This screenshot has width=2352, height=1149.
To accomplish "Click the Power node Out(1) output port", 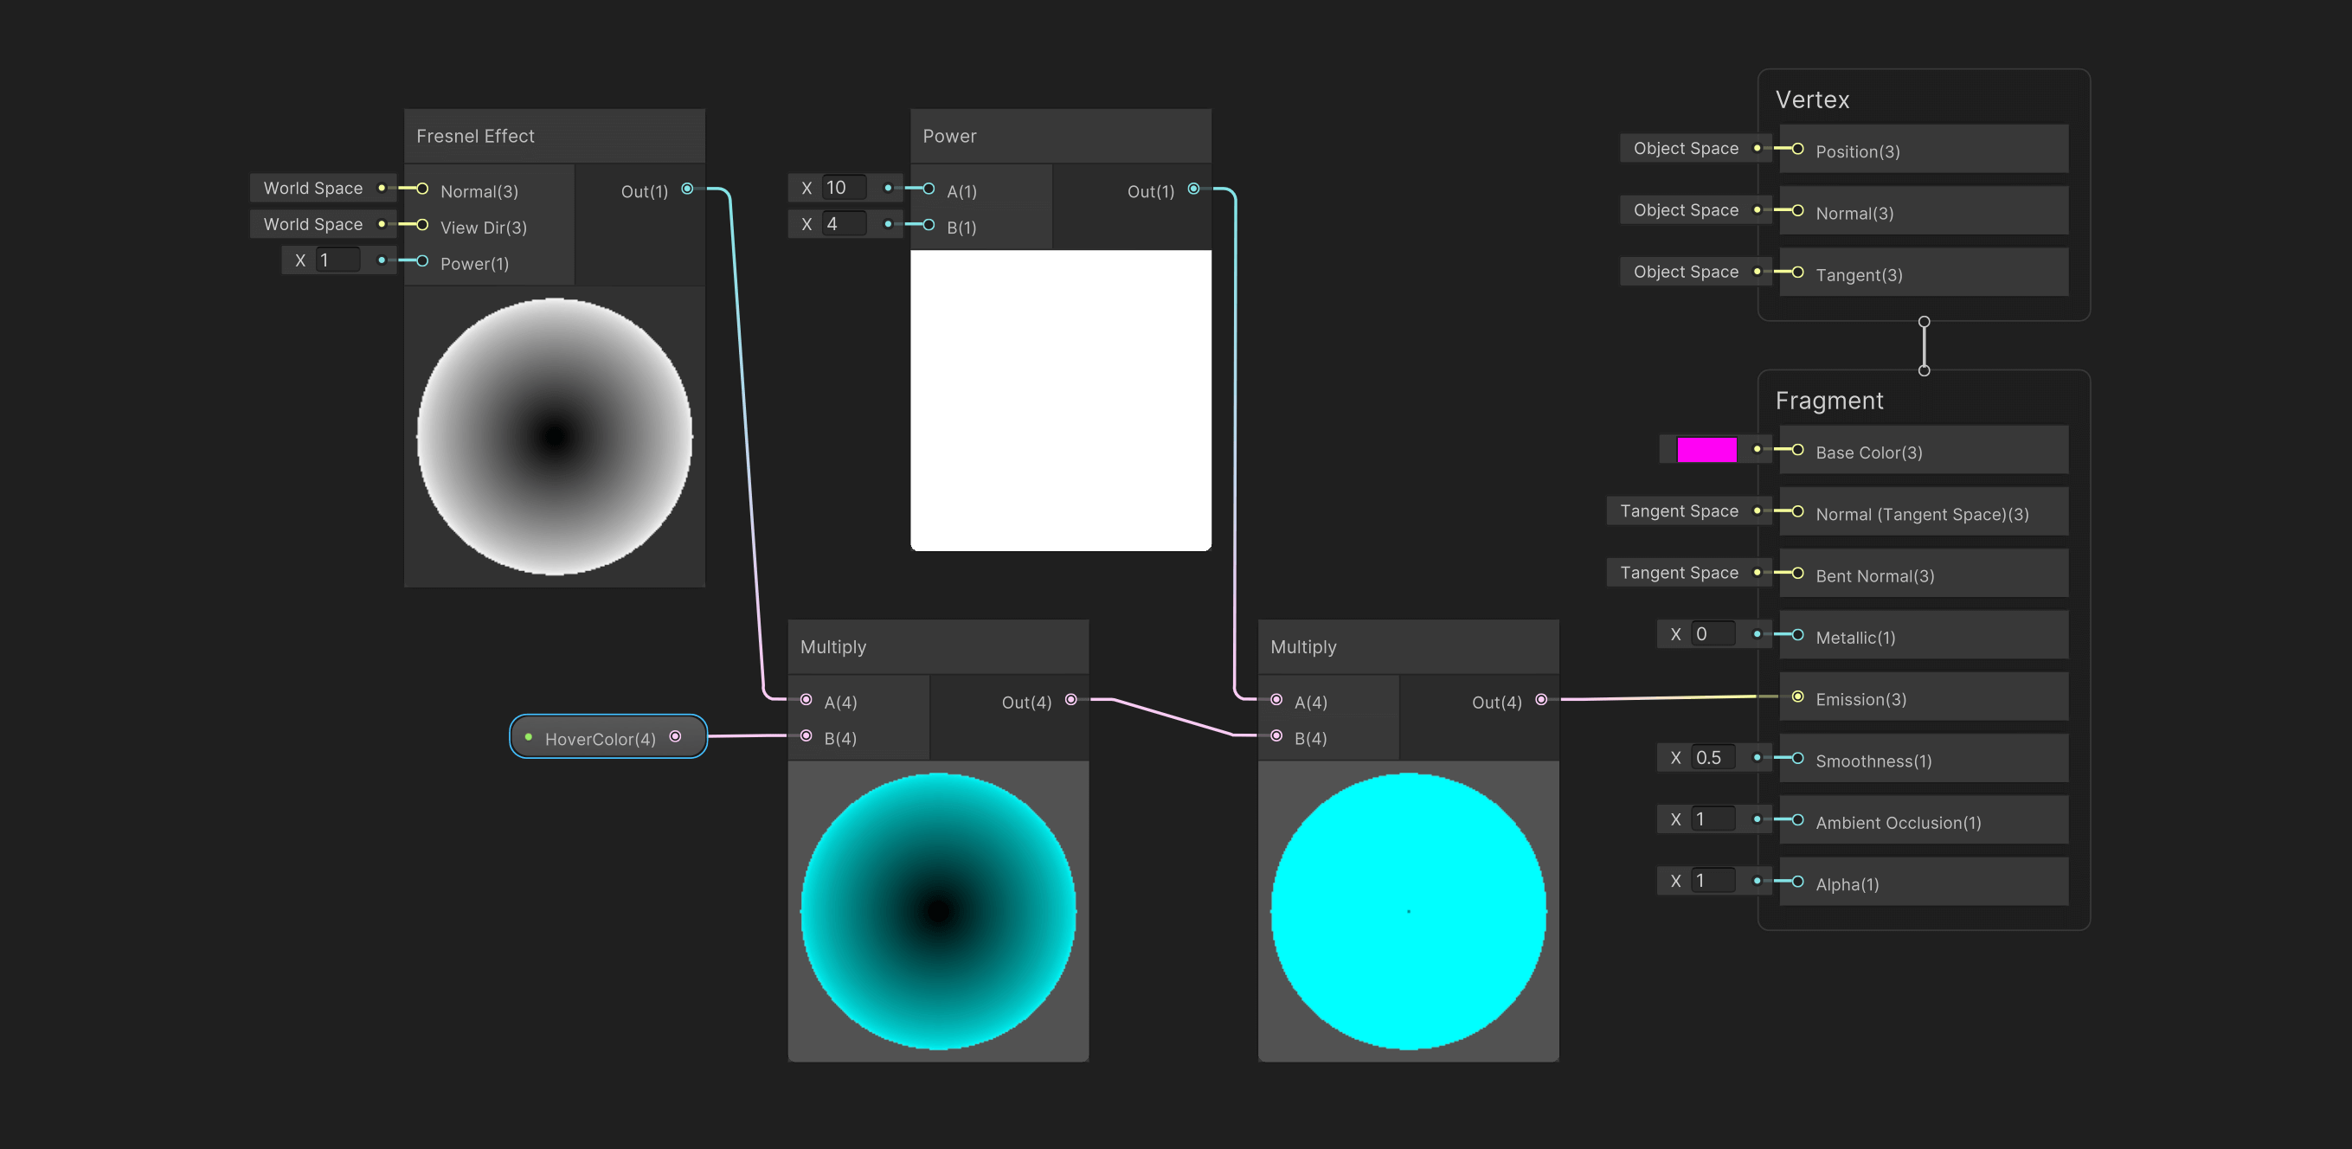I will click(1193, 189).
